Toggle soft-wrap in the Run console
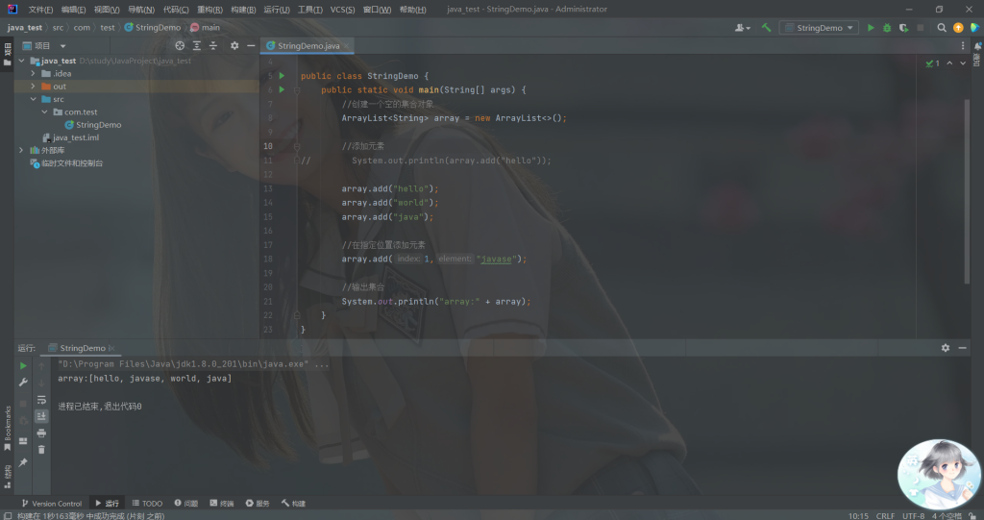 tap(41, 399)
